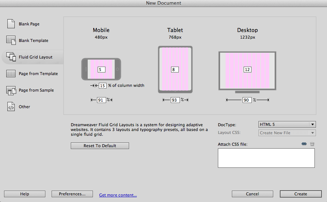Click the Page from Sample icon
The width and height of the screenshot is (327, 202).
[11, 90]
